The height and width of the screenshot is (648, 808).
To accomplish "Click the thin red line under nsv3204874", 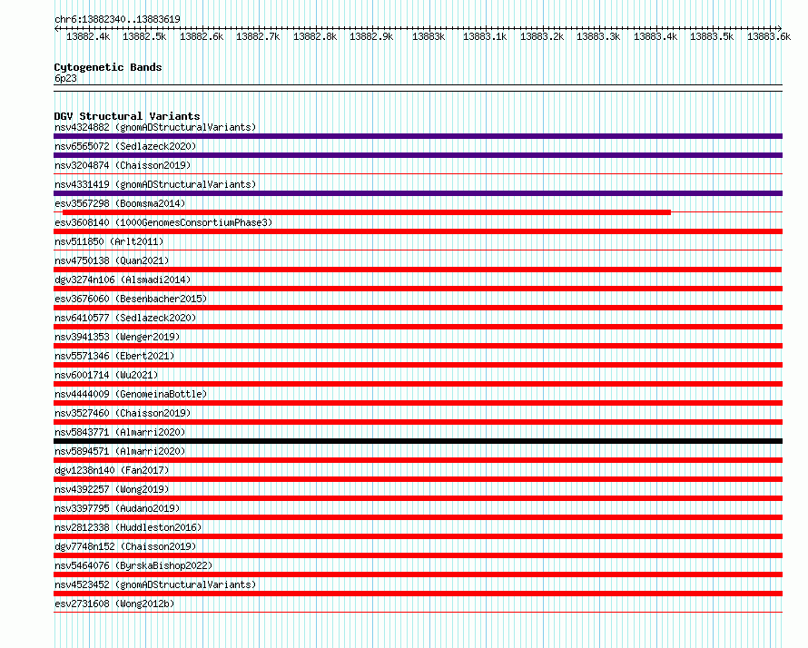I will pyautogui.click(x=418, y=174).
